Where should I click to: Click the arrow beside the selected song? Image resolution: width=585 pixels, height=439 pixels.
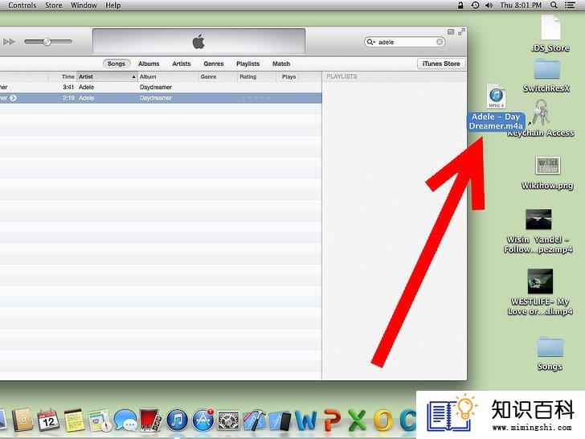[13, 98]
